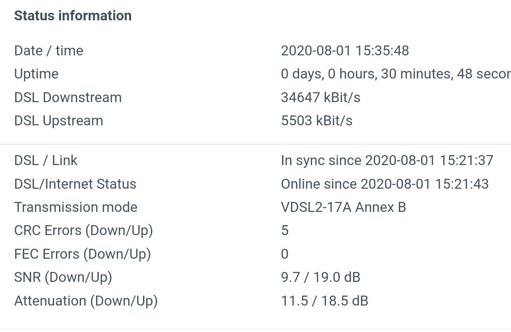Click the 5503 kBit/s upstream value
The width and height of the screenshot is (511, 332).
click(x=317, y=121)
